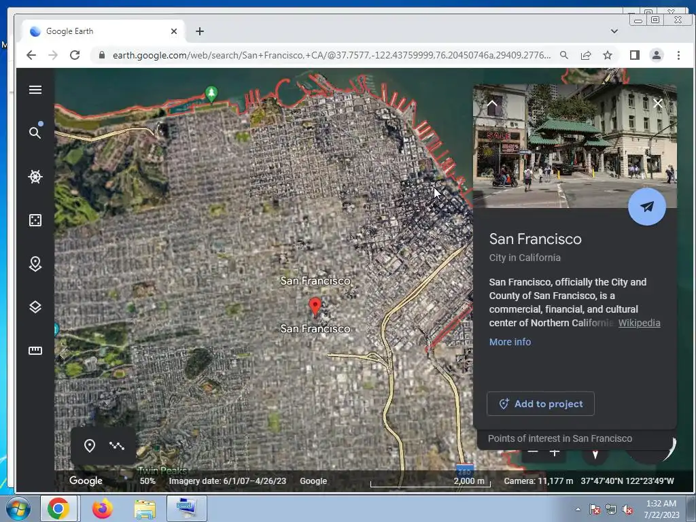Select the Google Earth tab
Viewport: 696px width, 522px height.
[103, 31]
